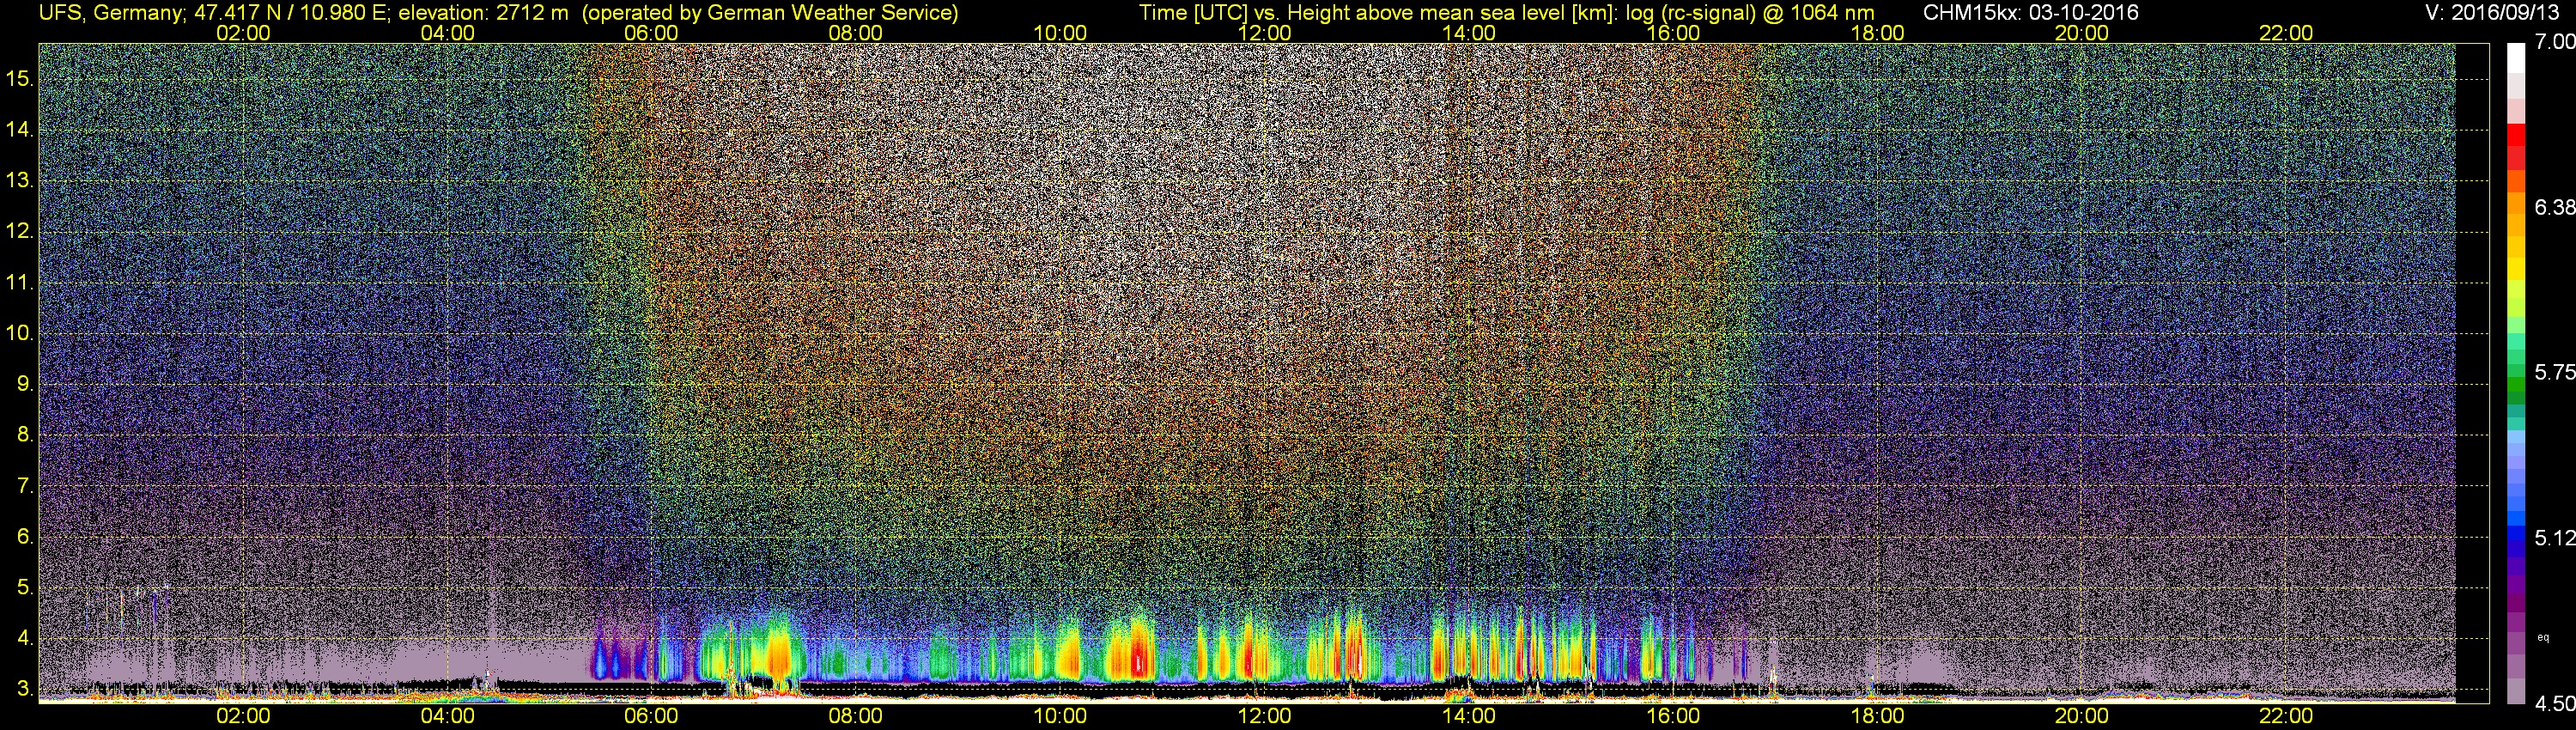Click the 18:00 marker on the lower time axis
2576x730 pixels.
pos(1877,716)
